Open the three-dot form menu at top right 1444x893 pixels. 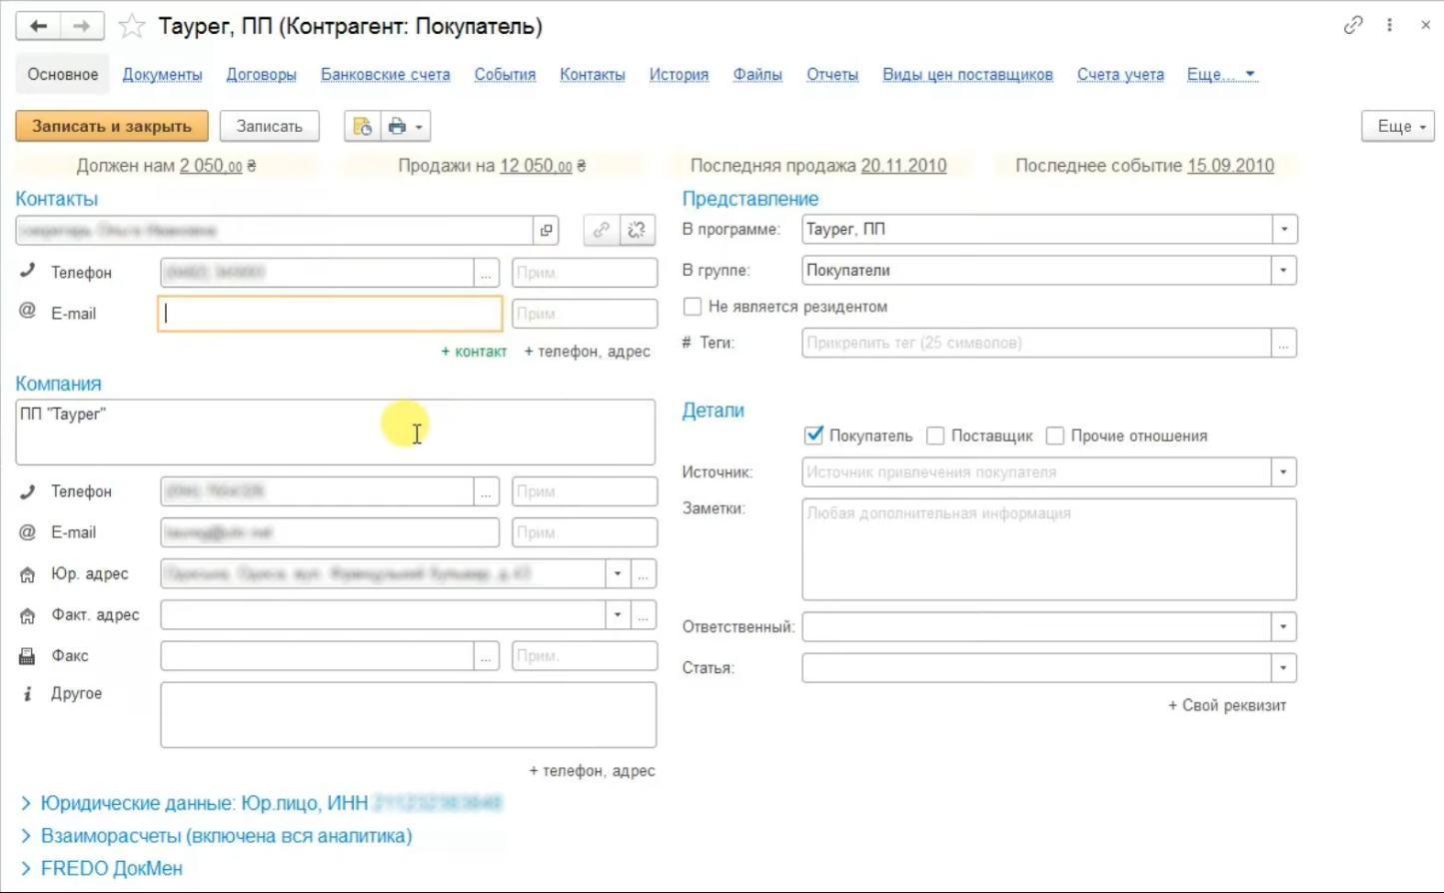[x=1389, y=25]
